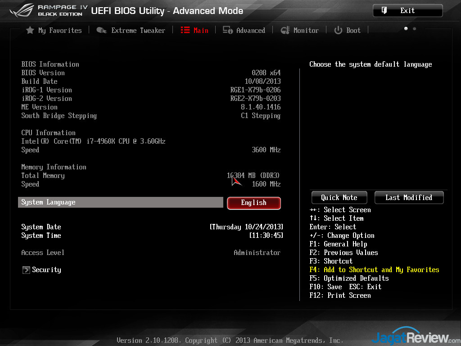Select the highlighted System Language row

[x=120, y=202]
